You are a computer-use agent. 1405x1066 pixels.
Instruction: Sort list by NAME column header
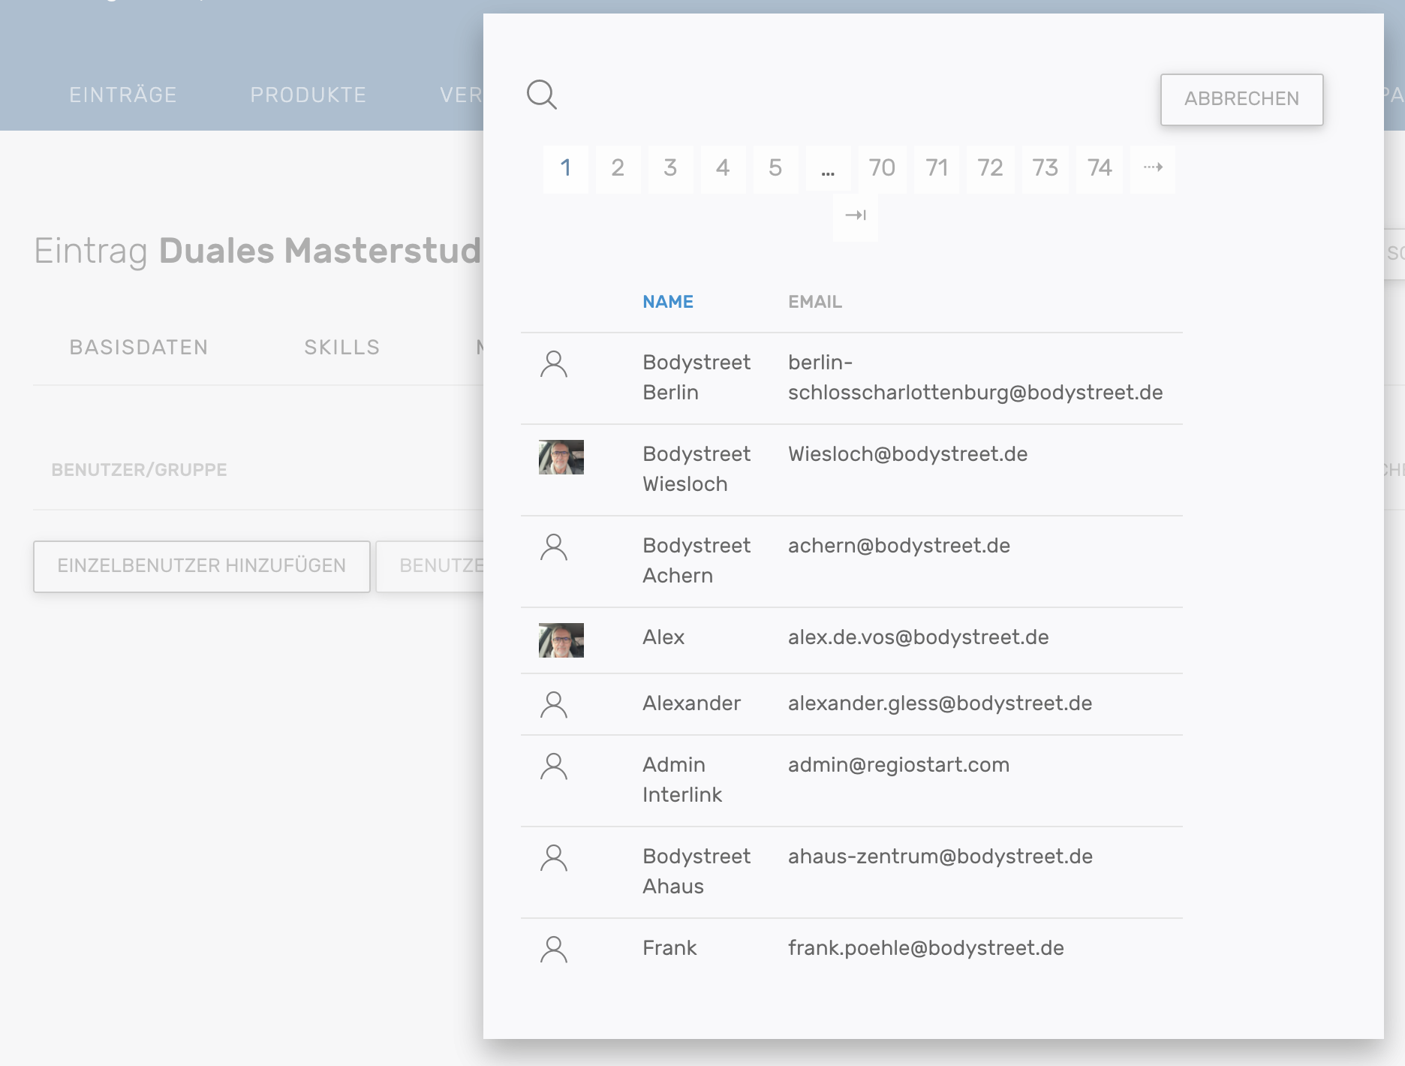(x=667, y=302)
